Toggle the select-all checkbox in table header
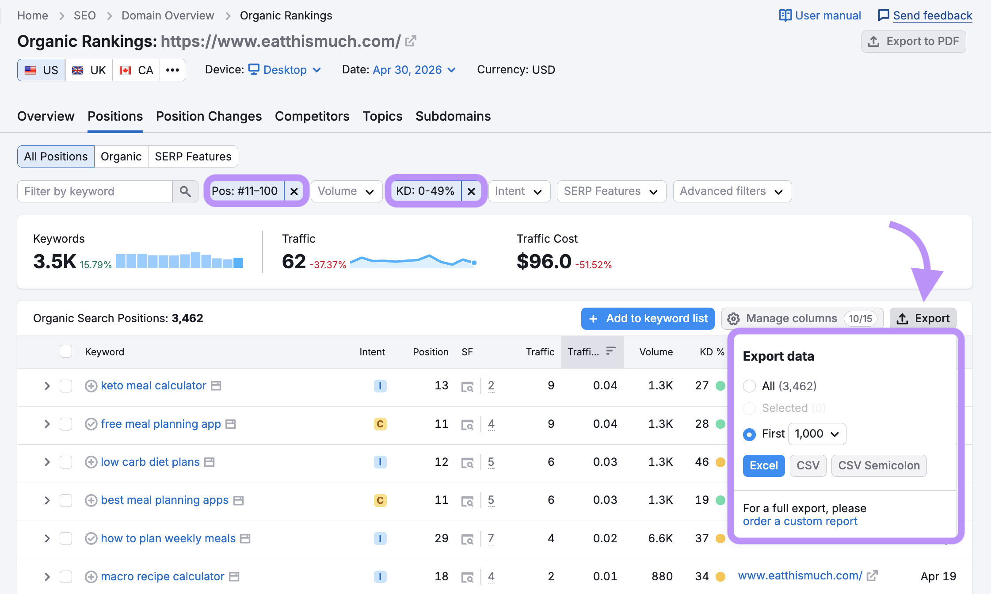991x594 pixels. (66, 351)
